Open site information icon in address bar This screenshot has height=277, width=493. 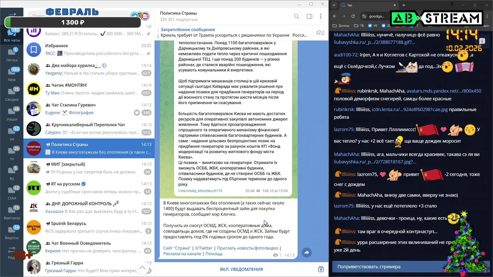coord(364,16)
